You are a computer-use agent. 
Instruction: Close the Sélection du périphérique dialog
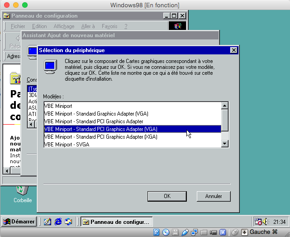pos(233,50)
